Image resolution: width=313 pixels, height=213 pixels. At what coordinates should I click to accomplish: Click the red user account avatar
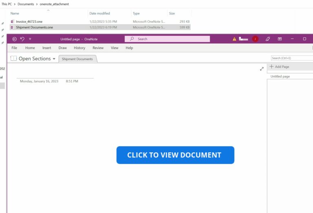point(255,39)
